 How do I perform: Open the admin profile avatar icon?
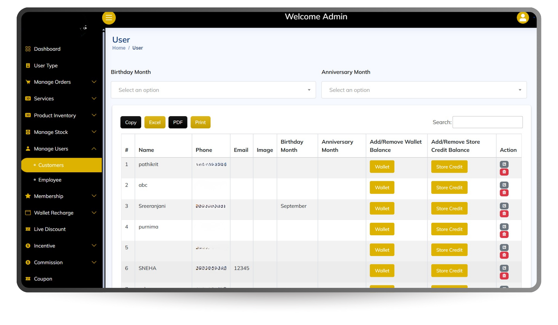tap(523, 18)
